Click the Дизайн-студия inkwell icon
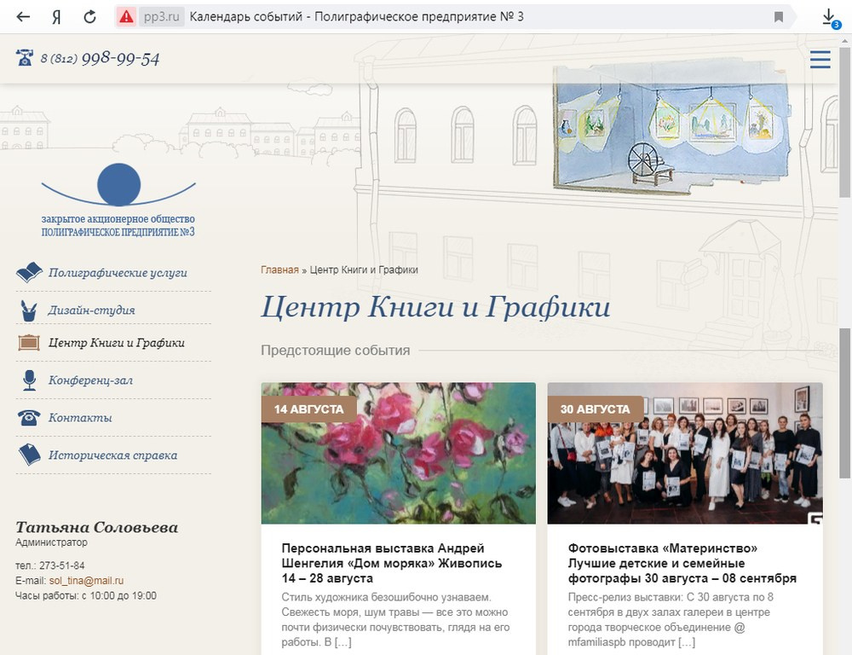This screenshot has width=852, height=655. pos(28,308)
